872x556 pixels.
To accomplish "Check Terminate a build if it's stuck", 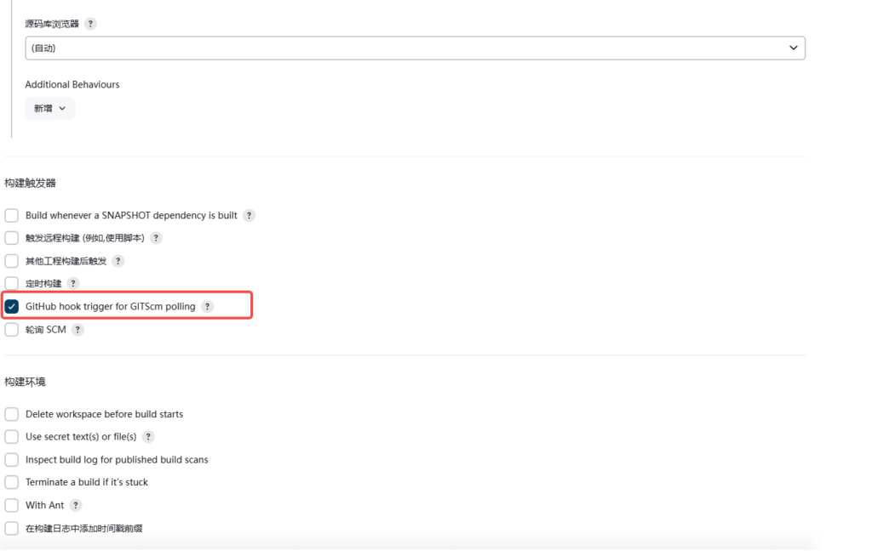I will 12,483.
